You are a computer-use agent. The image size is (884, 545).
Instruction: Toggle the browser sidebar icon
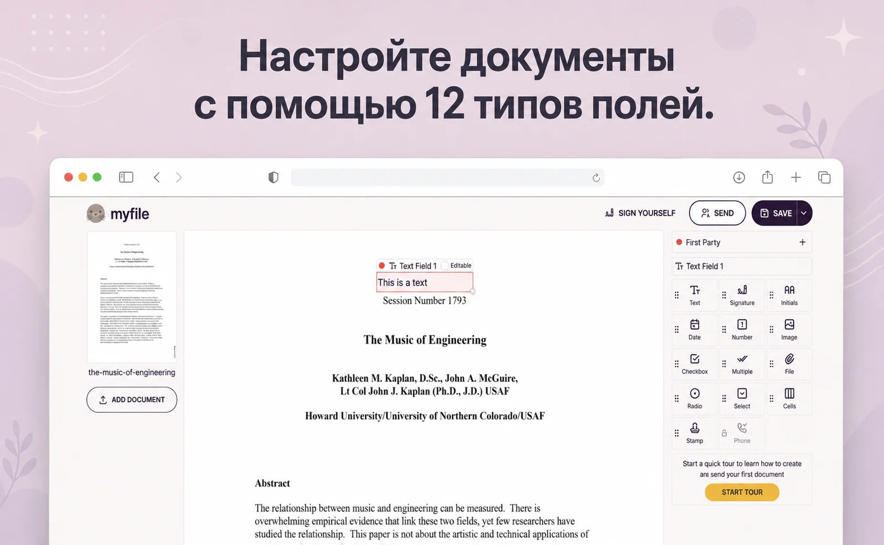(126, 177)
